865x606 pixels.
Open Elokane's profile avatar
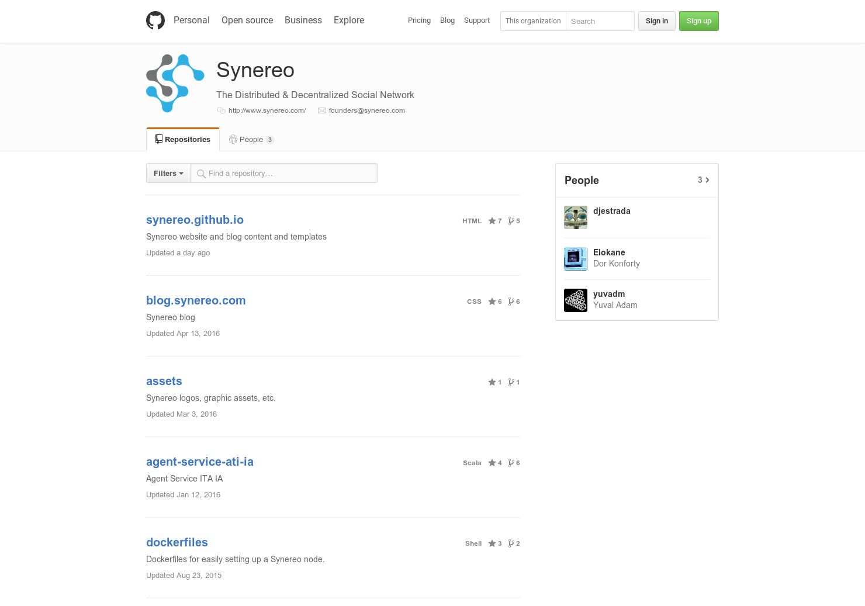[x=576, y=259]
